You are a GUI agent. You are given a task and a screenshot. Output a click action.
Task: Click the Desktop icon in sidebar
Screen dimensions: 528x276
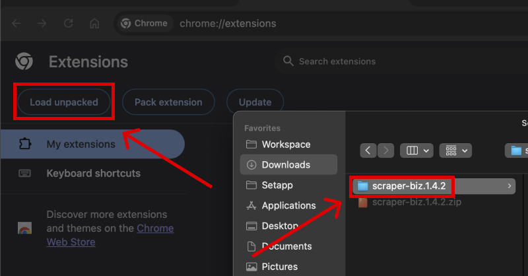tap(251, 226)
